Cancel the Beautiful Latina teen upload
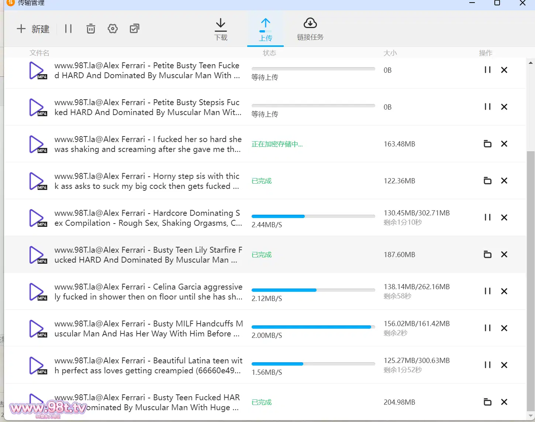 coord(504,365)
